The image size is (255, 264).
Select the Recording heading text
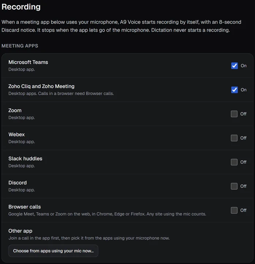pyautogui.click(x=21, y=7)
